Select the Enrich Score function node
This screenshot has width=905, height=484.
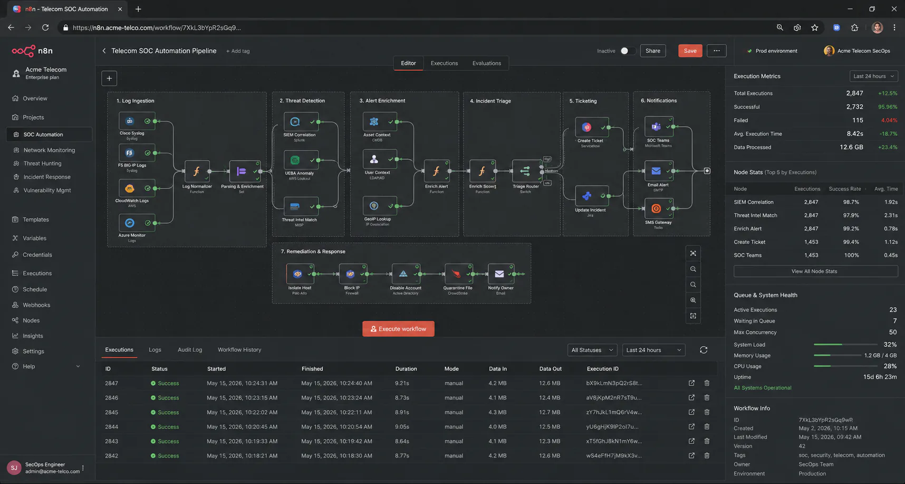pos(482,171)
